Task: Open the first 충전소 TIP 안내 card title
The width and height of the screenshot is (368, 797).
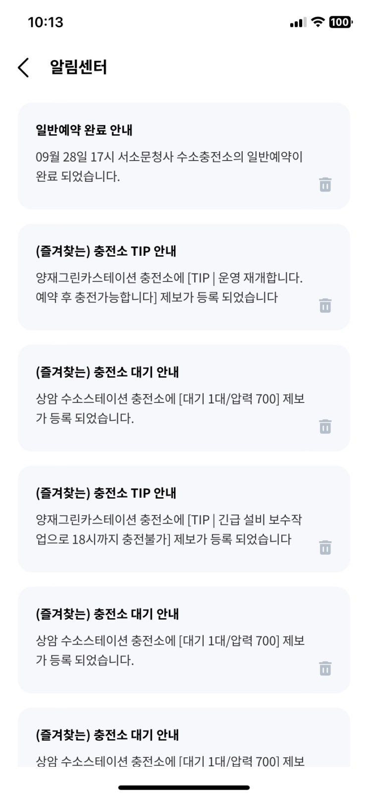Action: 106,251
